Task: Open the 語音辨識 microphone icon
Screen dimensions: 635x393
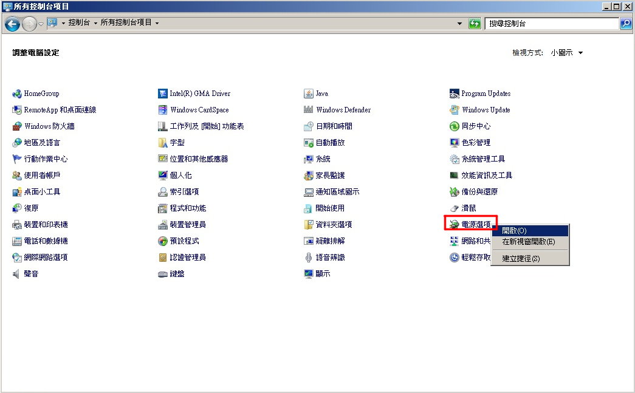Action: point(308,258)
